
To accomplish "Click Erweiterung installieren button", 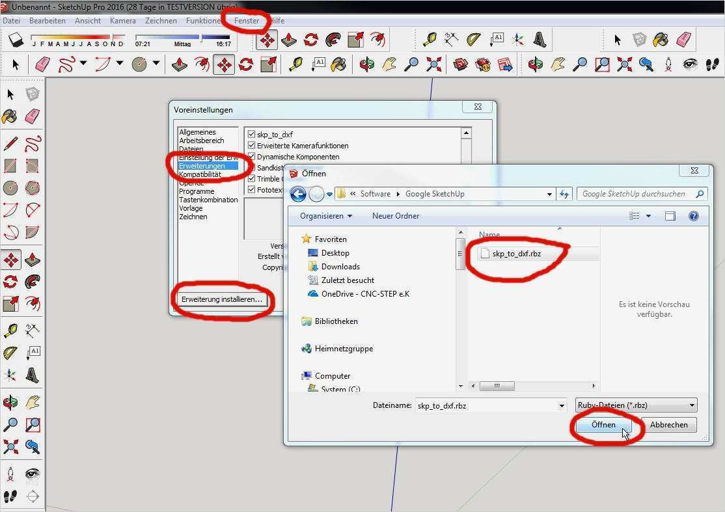I will tap(222, 299).
